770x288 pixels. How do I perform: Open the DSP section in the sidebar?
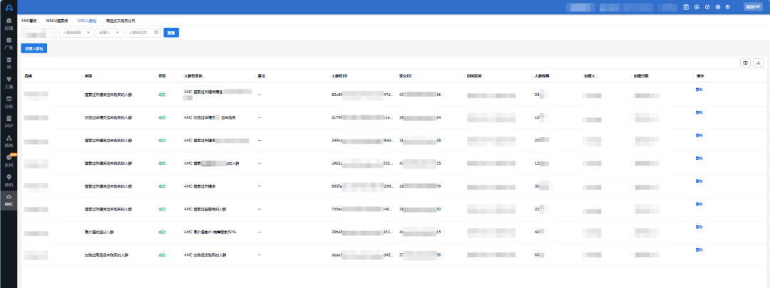pyautogui.click(x=9, y=119)
